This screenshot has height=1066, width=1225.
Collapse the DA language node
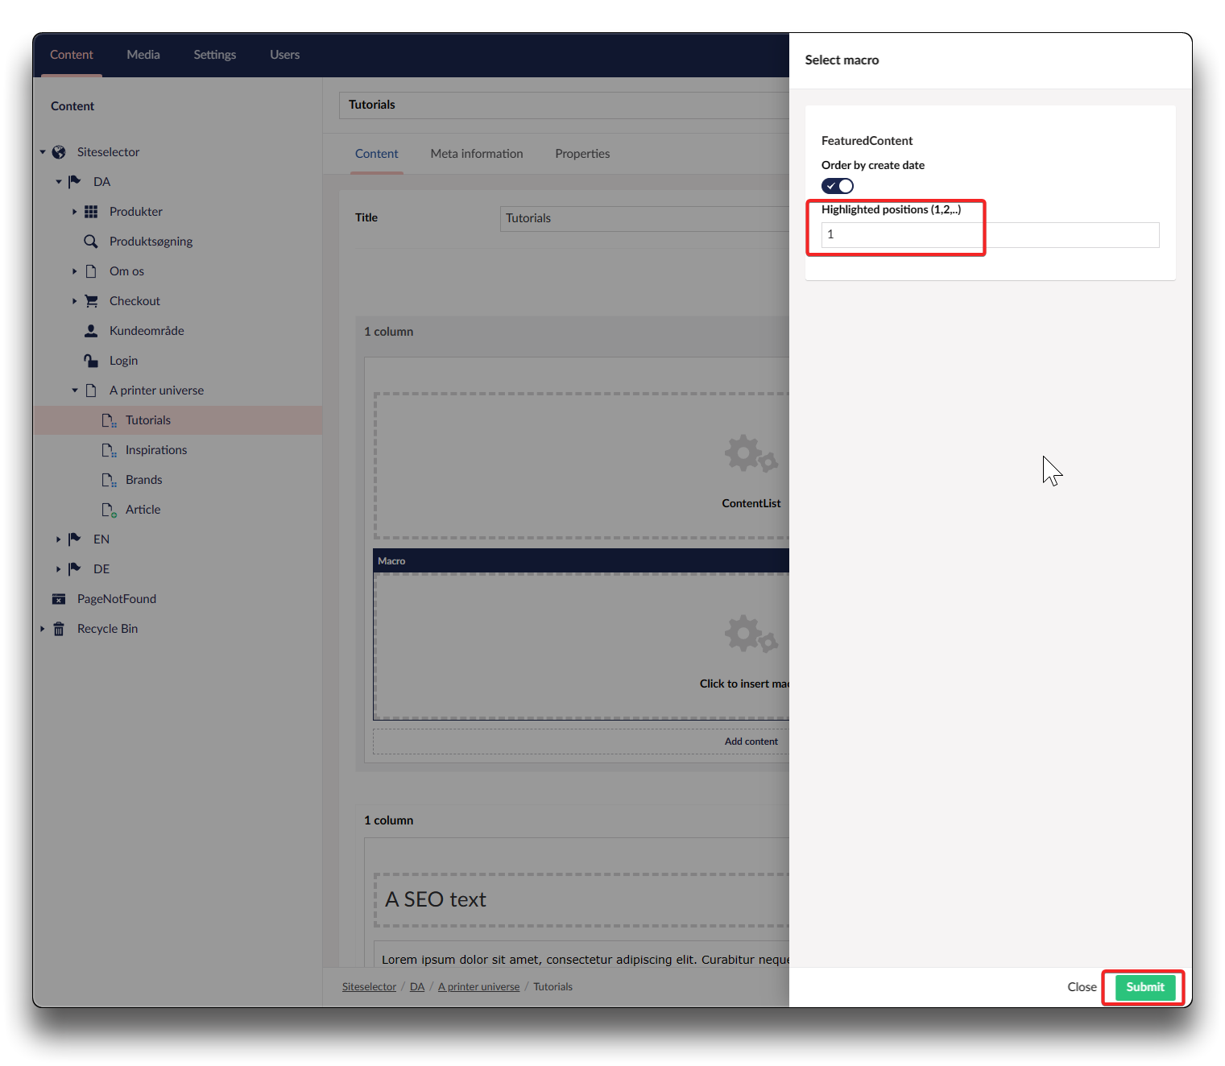59,182
